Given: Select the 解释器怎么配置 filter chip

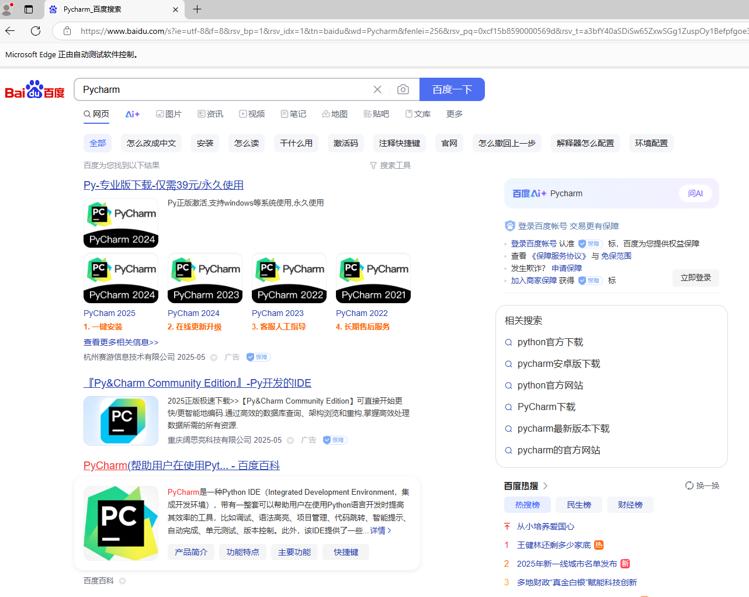Looking at the screenshot, I should 585,143.
